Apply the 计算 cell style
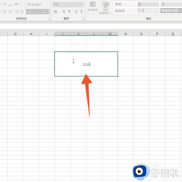 tap(148, 11)
